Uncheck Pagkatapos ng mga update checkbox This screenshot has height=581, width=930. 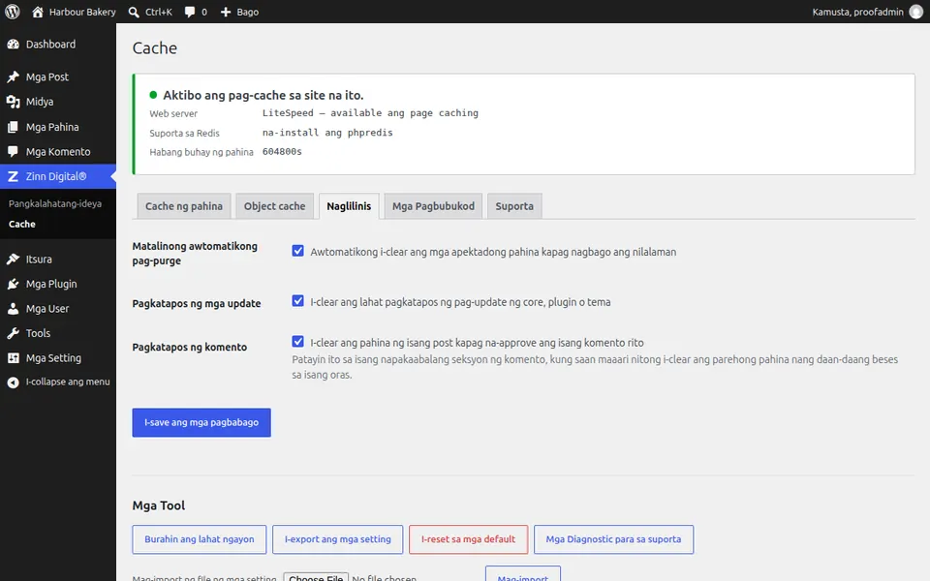[297, 301]
